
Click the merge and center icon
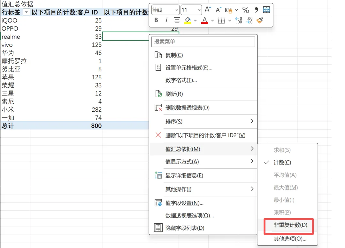pyautogui.click(x=266, y=10)
